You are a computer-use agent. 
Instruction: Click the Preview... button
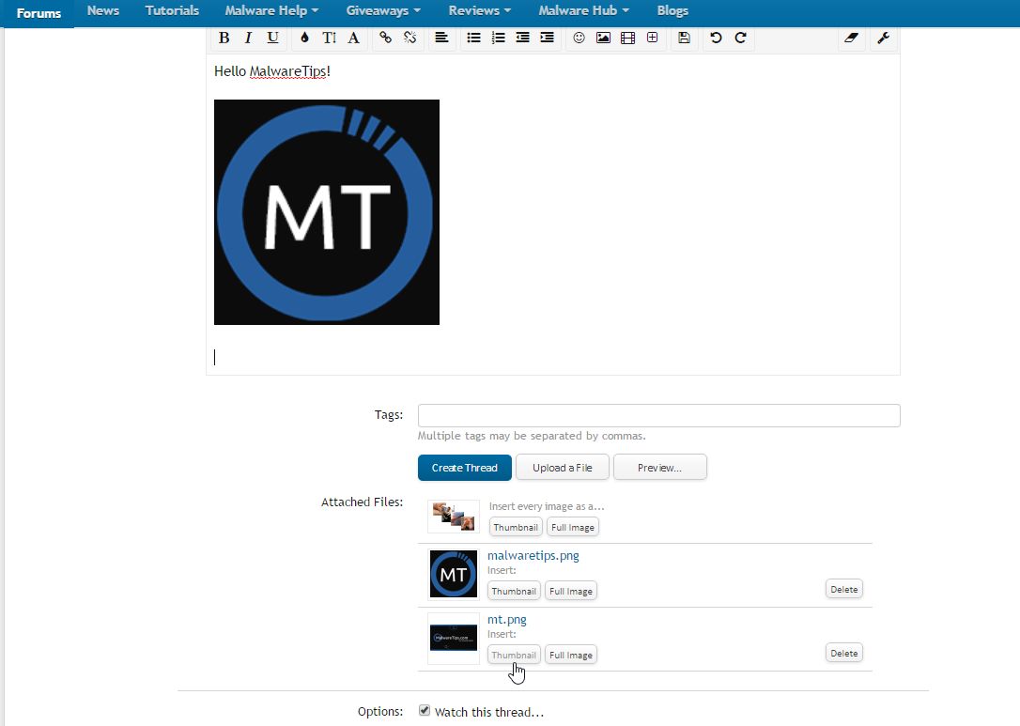pos(659,467)
